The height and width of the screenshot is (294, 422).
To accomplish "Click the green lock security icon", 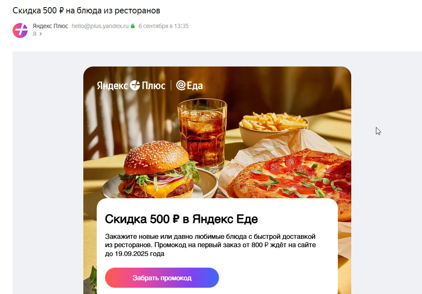I will [133, 26].
